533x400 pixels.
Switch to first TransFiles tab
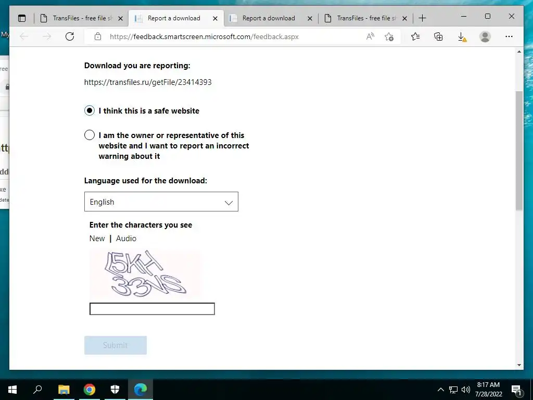pos(81,18)
